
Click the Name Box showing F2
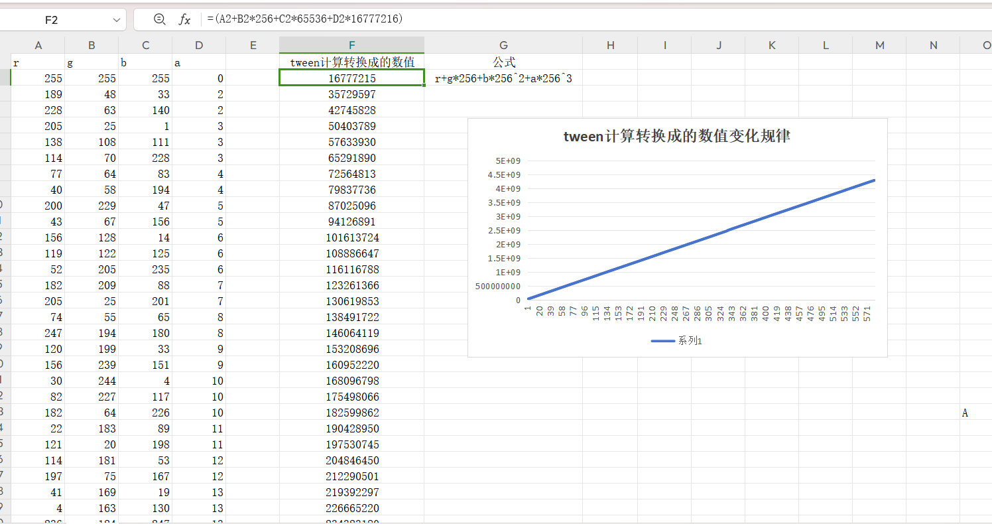(52, 20)
